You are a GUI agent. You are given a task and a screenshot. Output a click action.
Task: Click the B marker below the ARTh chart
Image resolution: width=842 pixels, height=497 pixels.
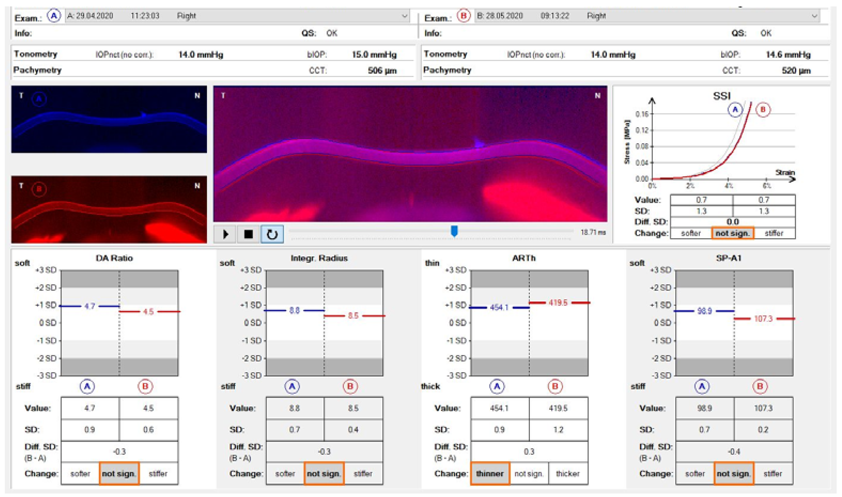[x=555, y=386]
